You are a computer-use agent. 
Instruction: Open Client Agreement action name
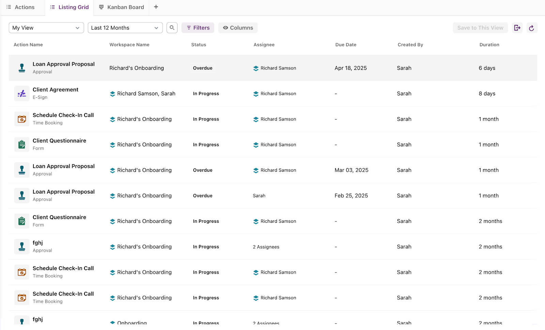(x=56, y=89)
